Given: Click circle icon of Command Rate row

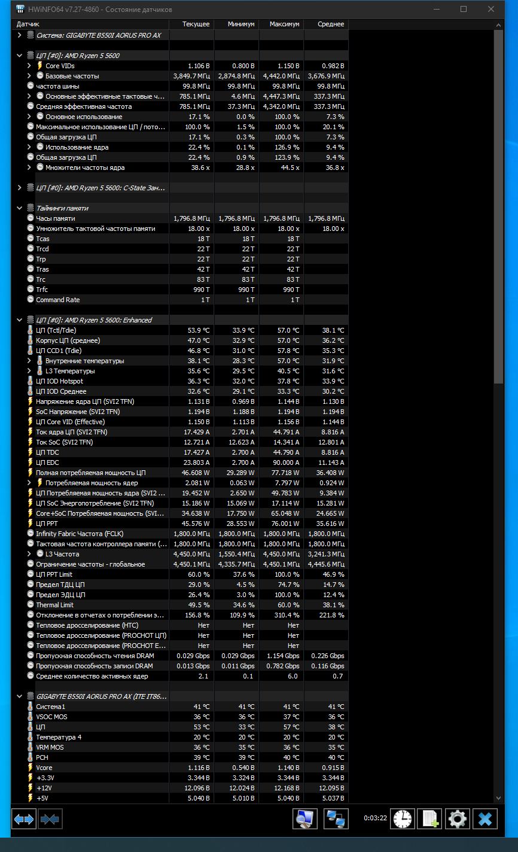Looking at the screenshot, I should coord(31,300).
